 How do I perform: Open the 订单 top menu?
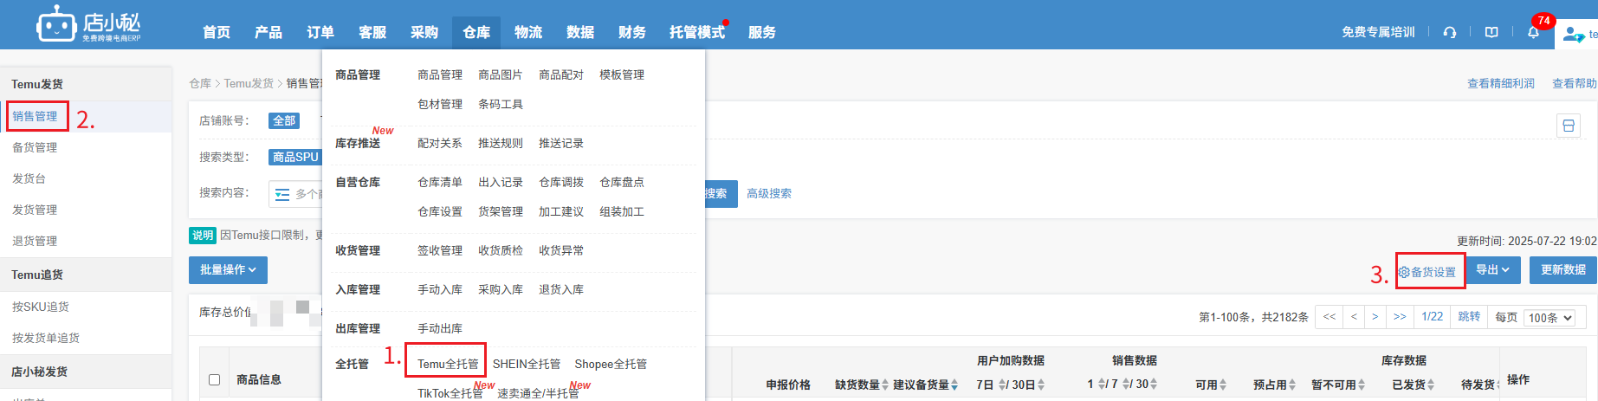320,32
